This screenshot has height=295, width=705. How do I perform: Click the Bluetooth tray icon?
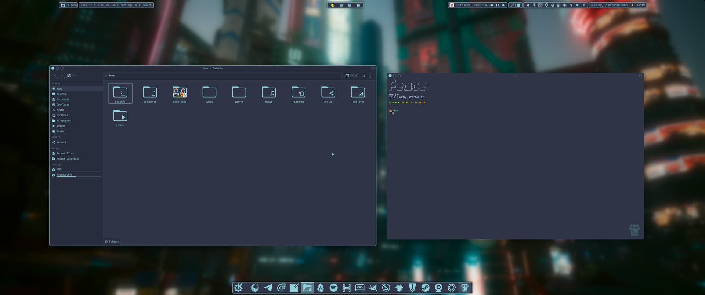point(571,5)
